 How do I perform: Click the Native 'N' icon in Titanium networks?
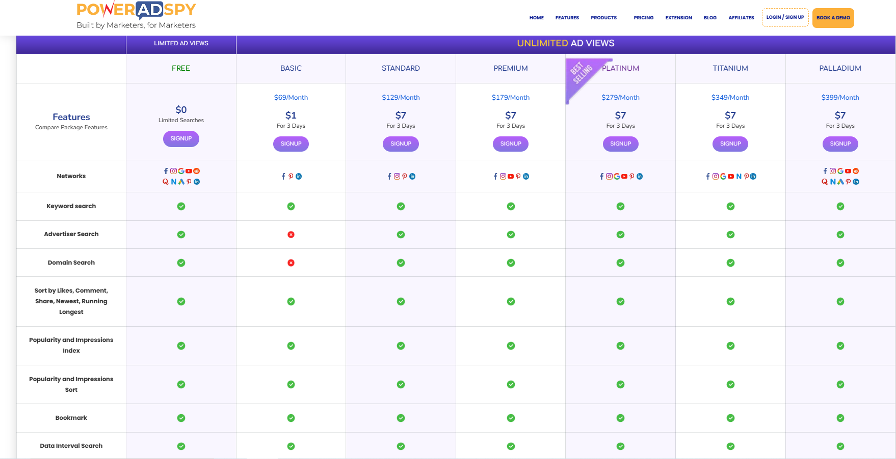[739, 176]
